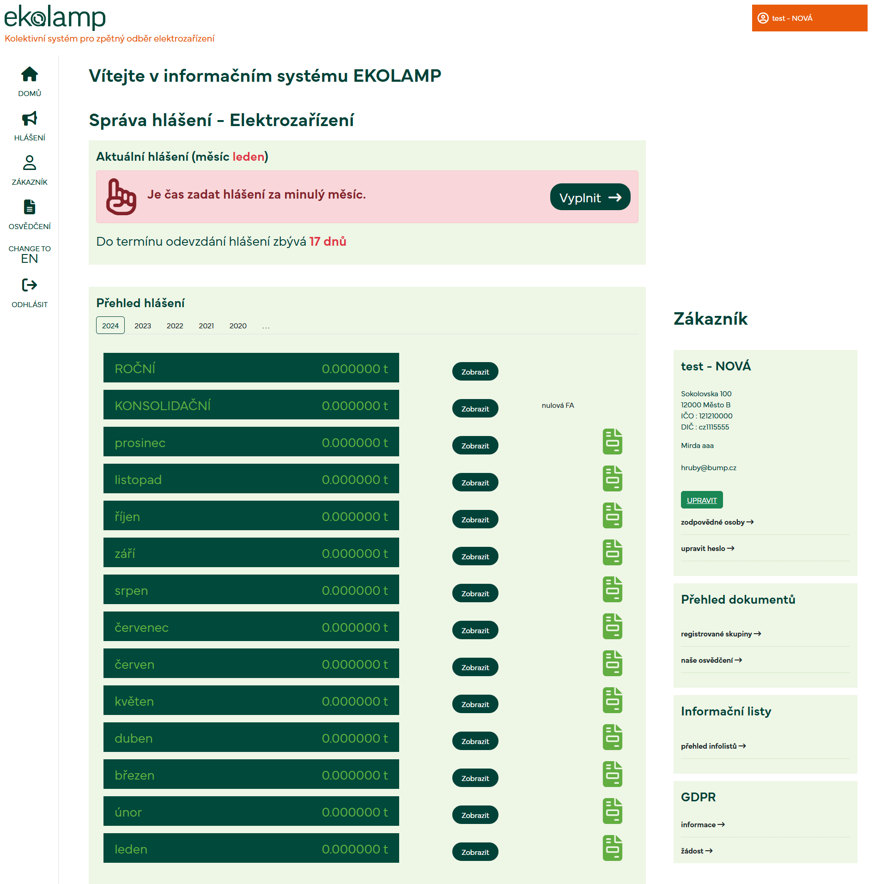Click Zobrazit for únor
This screenshot has width=887, height=884.
tap(475, 815)
